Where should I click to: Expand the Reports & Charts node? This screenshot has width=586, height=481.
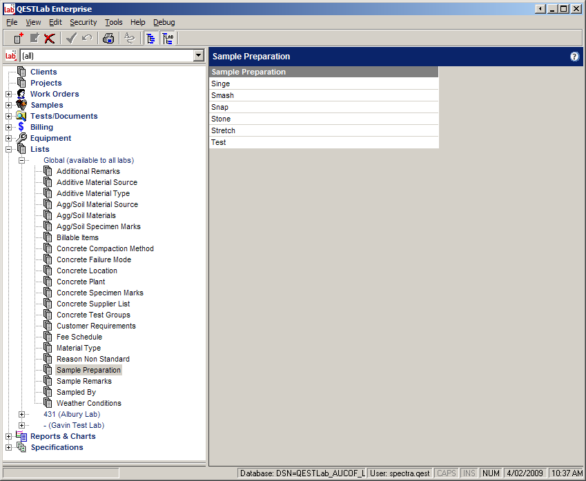9,436
